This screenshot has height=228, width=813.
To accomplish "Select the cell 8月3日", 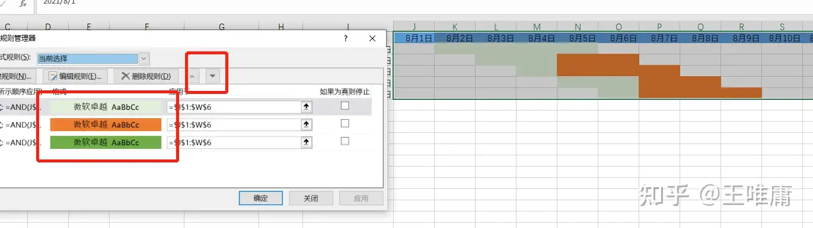I will pyautogui.click(x=496, y=38).
